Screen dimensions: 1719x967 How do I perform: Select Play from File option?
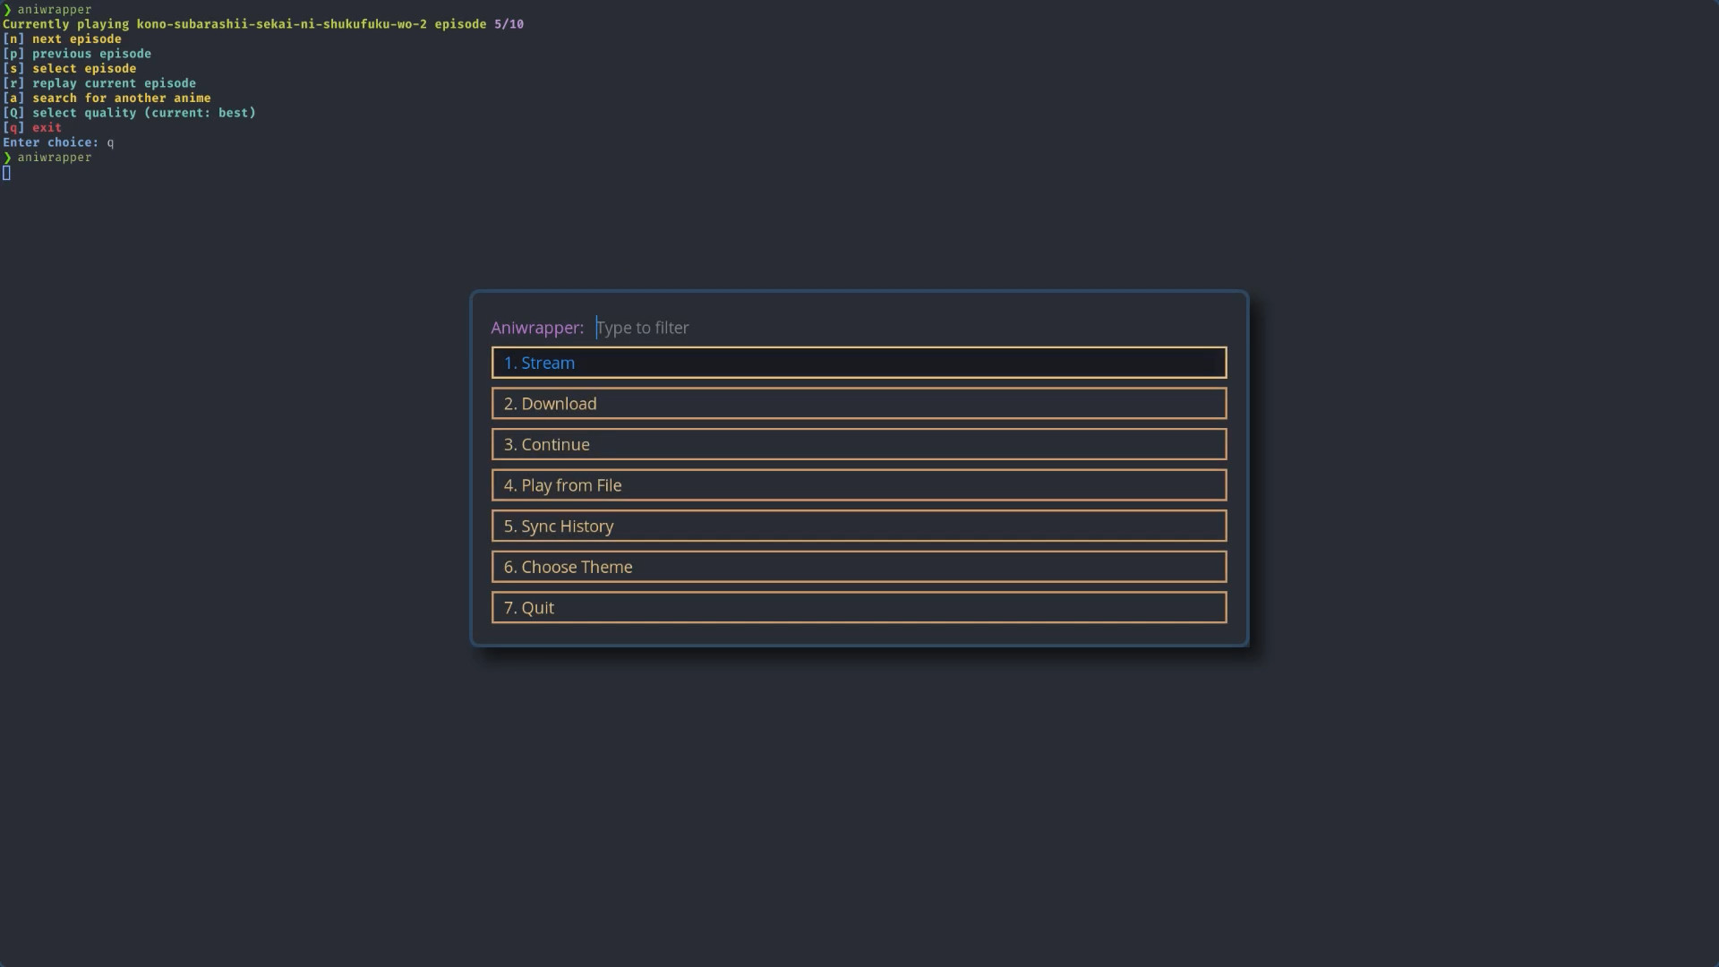tap(859, 484)
